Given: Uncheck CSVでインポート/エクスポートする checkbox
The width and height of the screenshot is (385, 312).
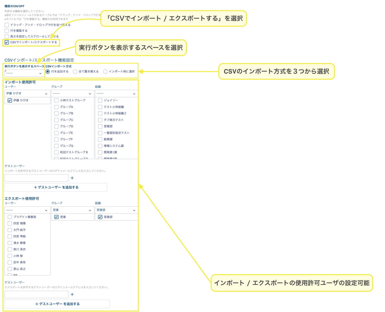Looking at the screenshot, I should pos(7,42).
